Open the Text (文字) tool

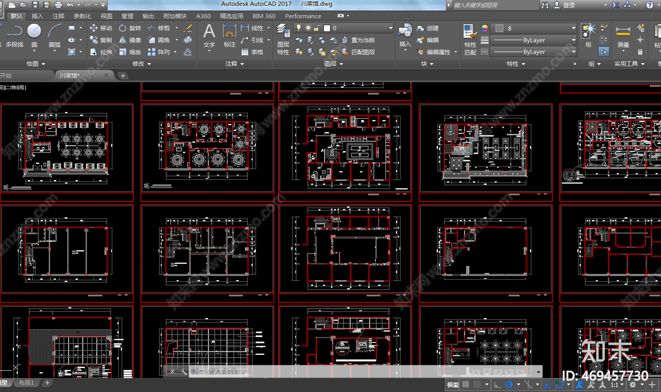click(209, 36)
